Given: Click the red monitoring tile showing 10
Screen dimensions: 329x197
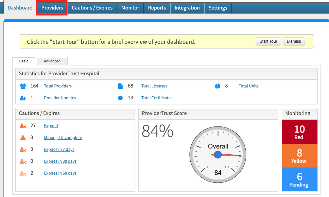Looking at the screenshot, I should click(x=300, y=132).
